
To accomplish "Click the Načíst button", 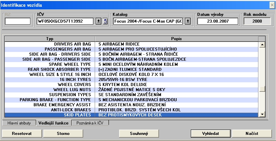I will click(x=252, y=133).
